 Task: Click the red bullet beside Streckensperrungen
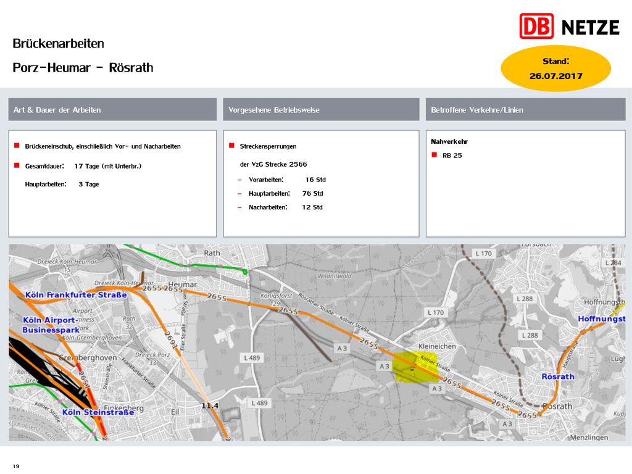pos(231,146)
